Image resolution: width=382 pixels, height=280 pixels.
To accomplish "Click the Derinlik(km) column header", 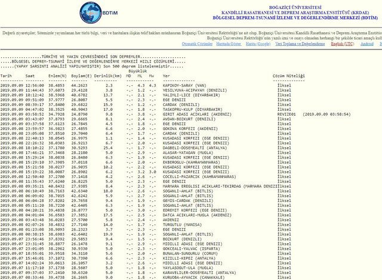I will 107,76.
